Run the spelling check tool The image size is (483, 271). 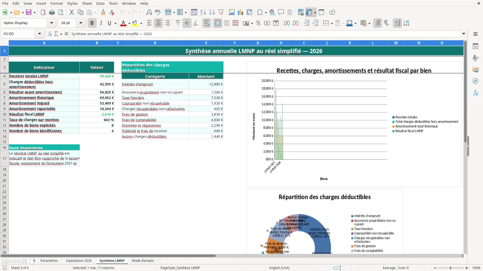pyautogui.click(x=157, y=12)
